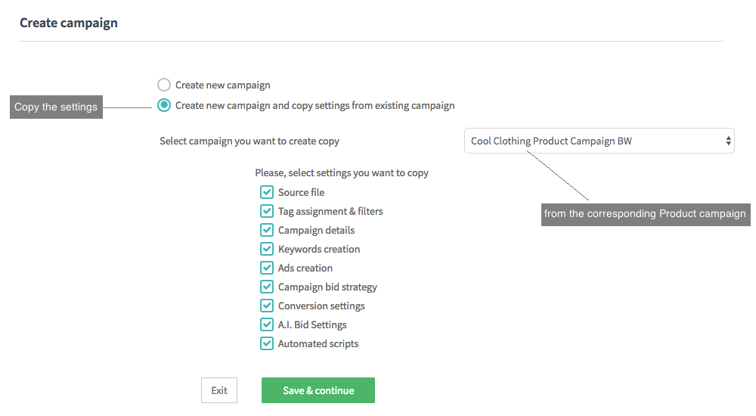Click the Copy the settings annotation label
Screen dimensions: 756x416
[56, 107]
